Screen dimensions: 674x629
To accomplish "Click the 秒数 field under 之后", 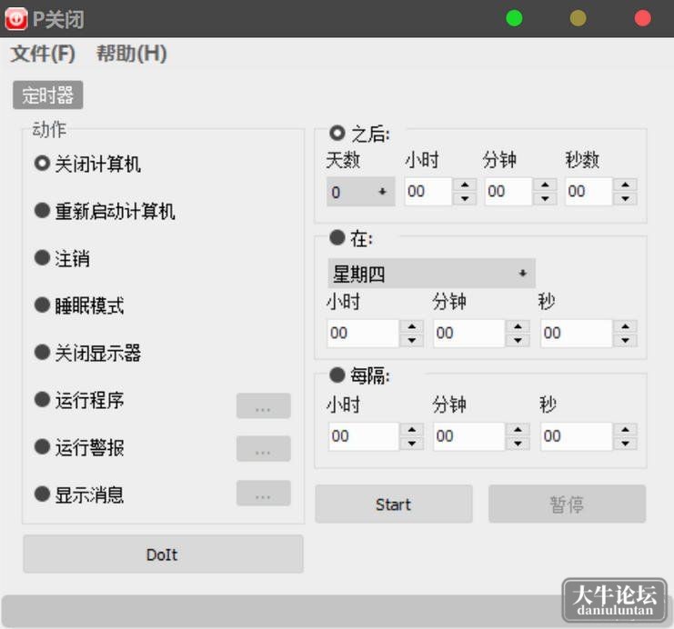I will 588,192.
